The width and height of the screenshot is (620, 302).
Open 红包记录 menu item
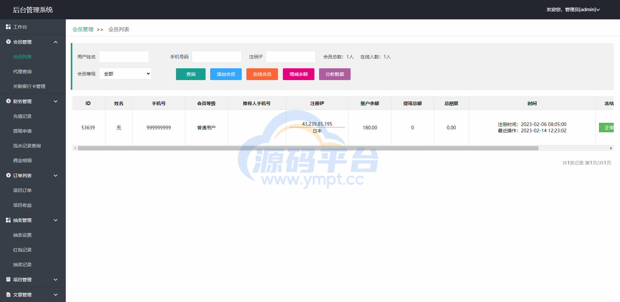tap(33, 250)
